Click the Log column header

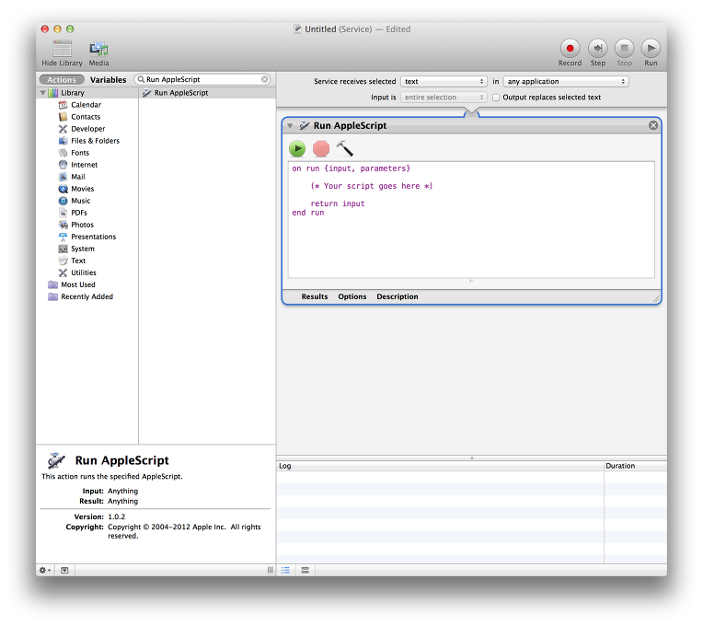(x=440, y=466)
